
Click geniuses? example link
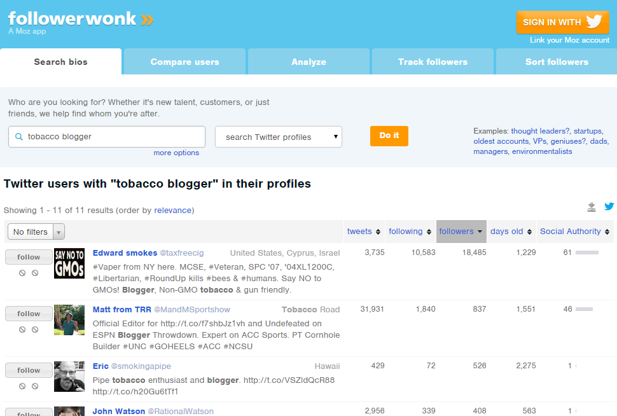click(x=568, y=141)
